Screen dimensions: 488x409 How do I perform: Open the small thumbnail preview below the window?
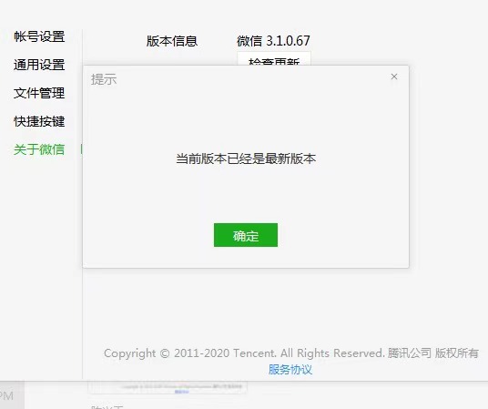[x=168, y=387]
